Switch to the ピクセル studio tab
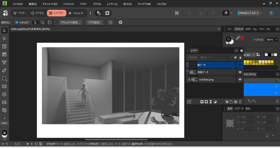Image resolution: width=280 pixels, height=148 pixels. [x=37, y=13]
